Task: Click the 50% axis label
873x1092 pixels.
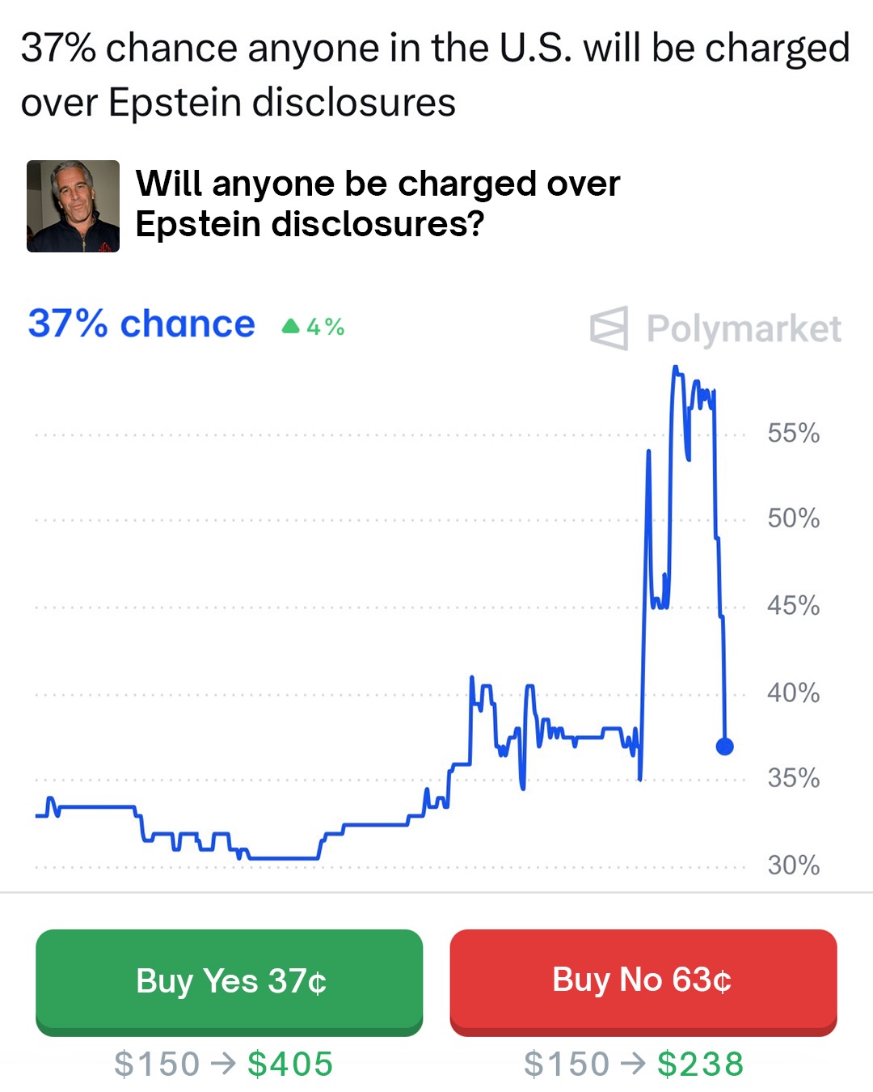Action: (x=793, y=518)
